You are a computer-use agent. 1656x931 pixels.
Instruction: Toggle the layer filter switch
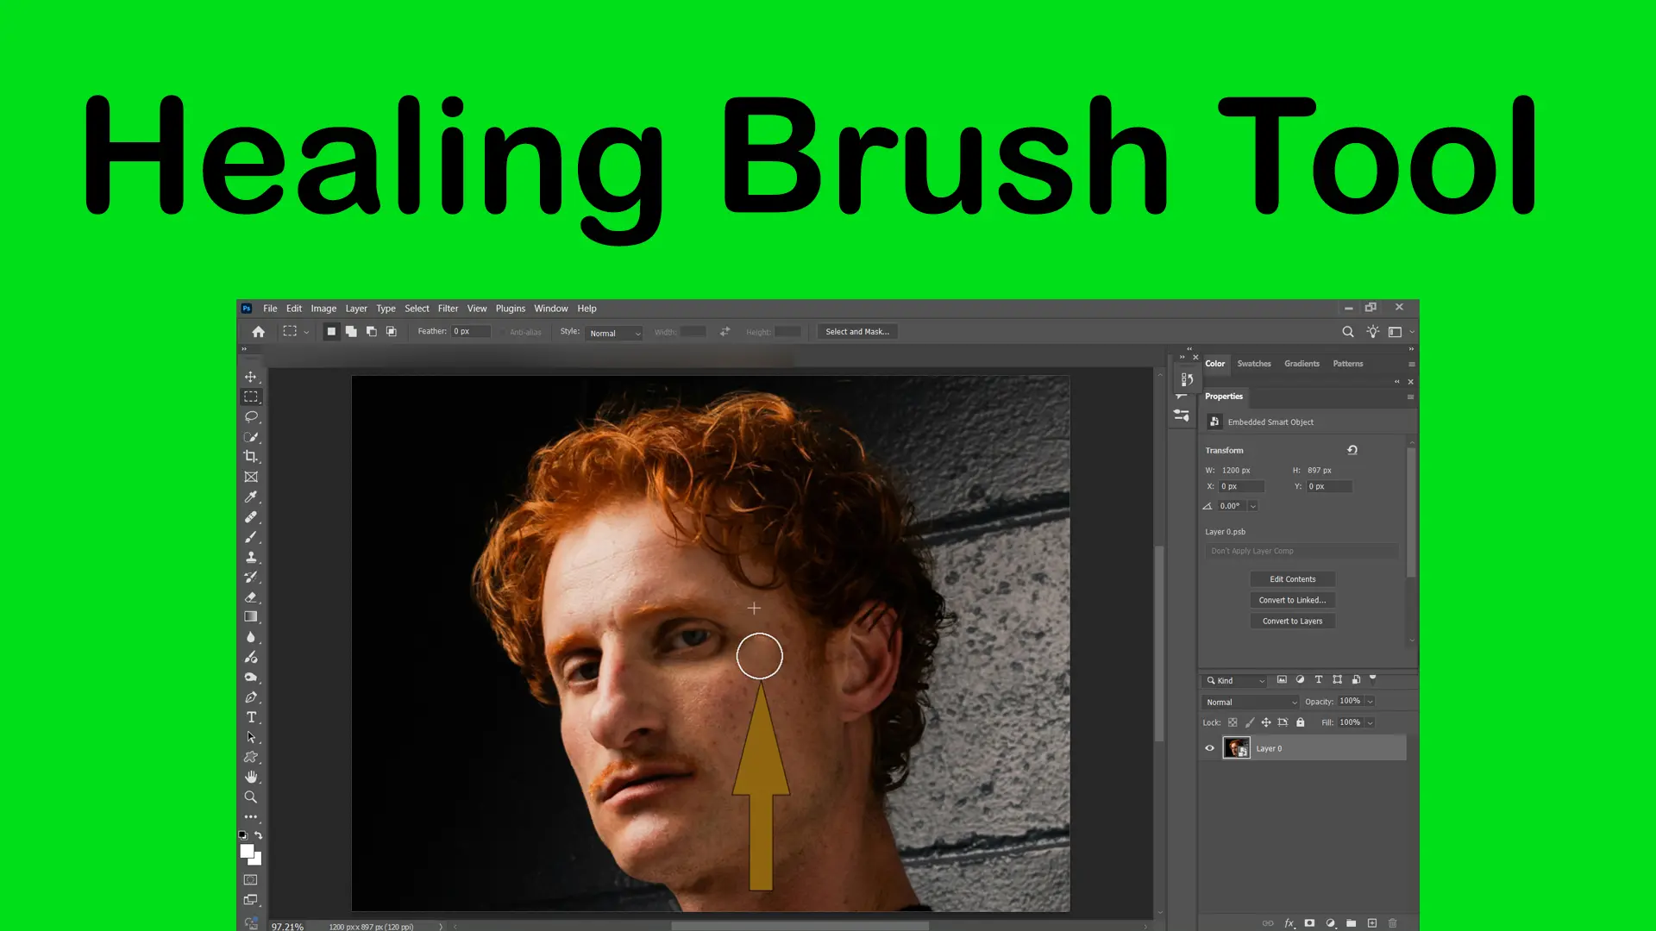click(1373, 678)
